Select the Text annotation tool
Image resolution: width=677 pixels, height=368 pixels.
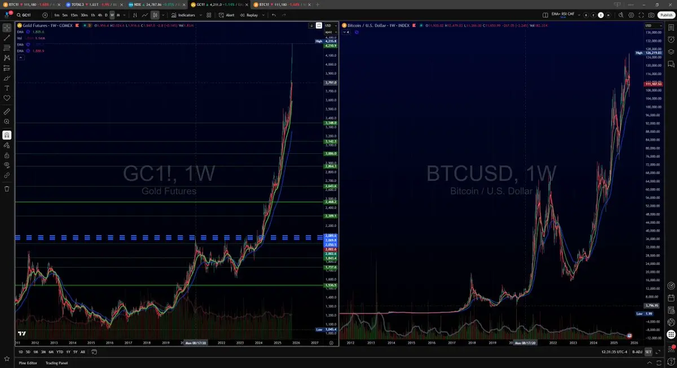(7, 88)
